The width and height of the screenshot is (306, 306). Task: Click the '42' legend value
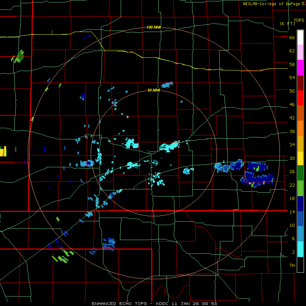(x=292, y=118)
